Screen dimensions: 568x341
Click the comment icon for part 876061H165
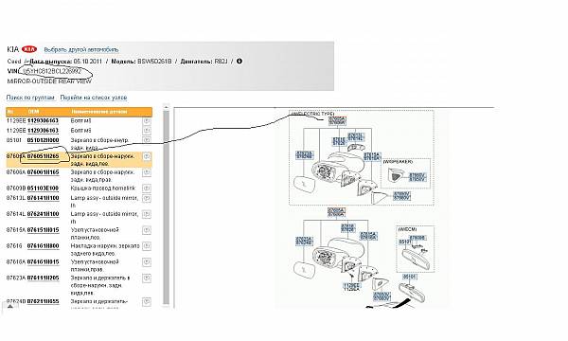147,172
